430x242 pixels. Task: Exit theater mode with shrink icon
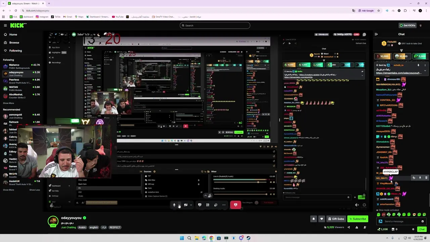(x=364, y=205)
